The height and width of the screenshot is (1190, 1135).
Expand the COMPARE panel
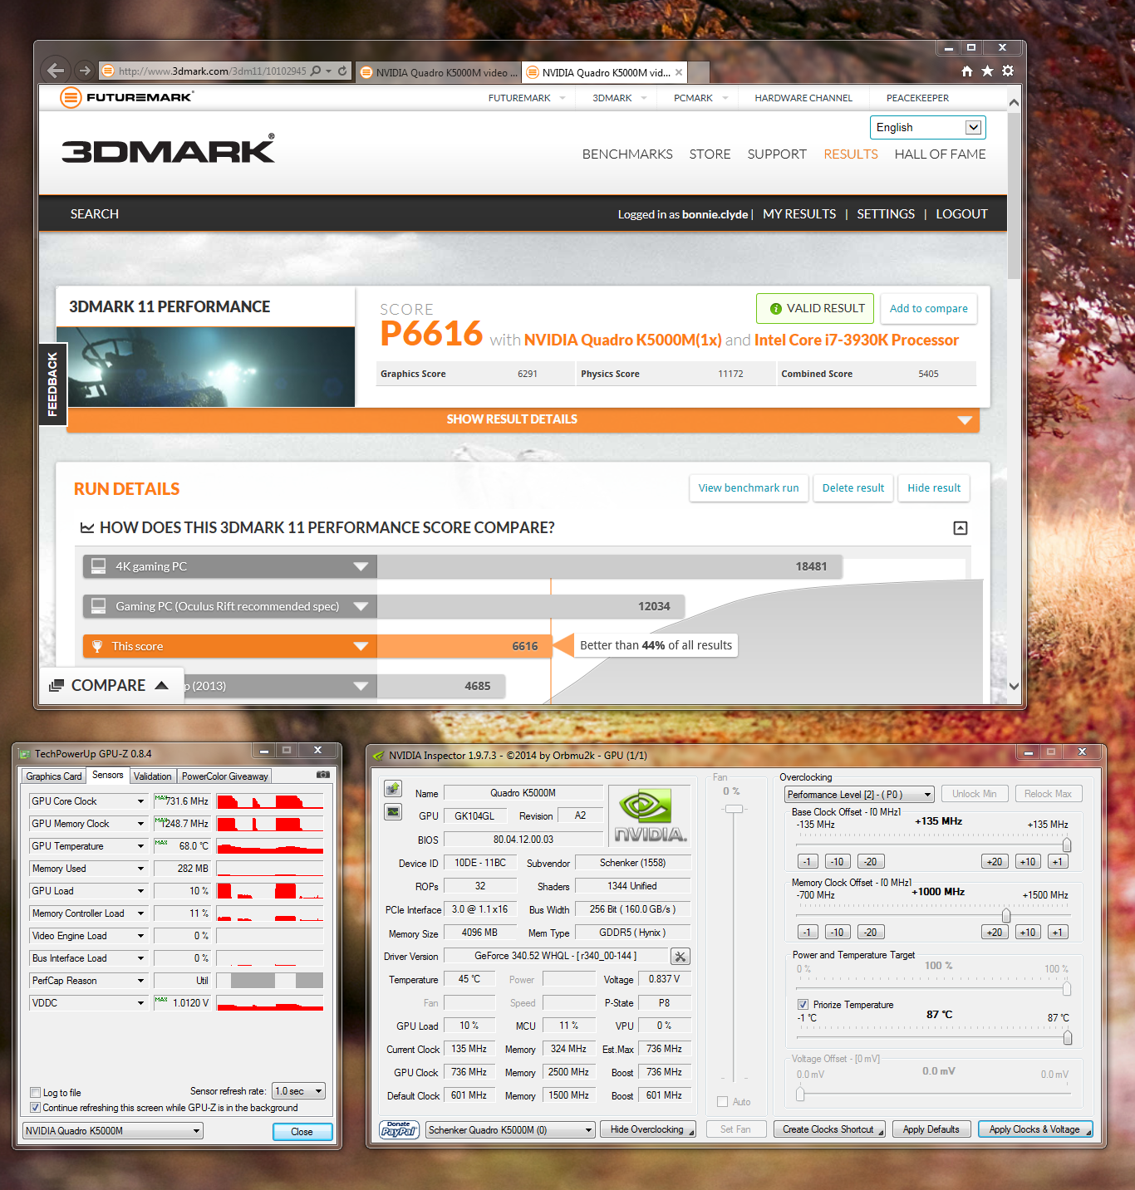110,685
